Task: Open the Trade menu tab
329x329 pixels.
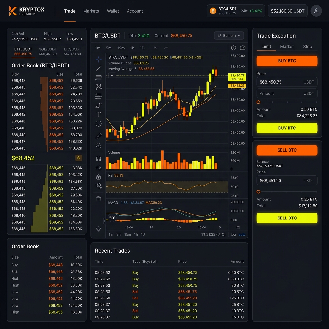Action: click(70, 11)
